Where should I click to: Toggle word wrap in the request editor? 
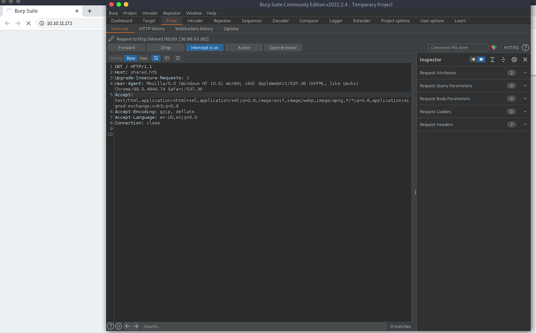(x=156, y=58)
